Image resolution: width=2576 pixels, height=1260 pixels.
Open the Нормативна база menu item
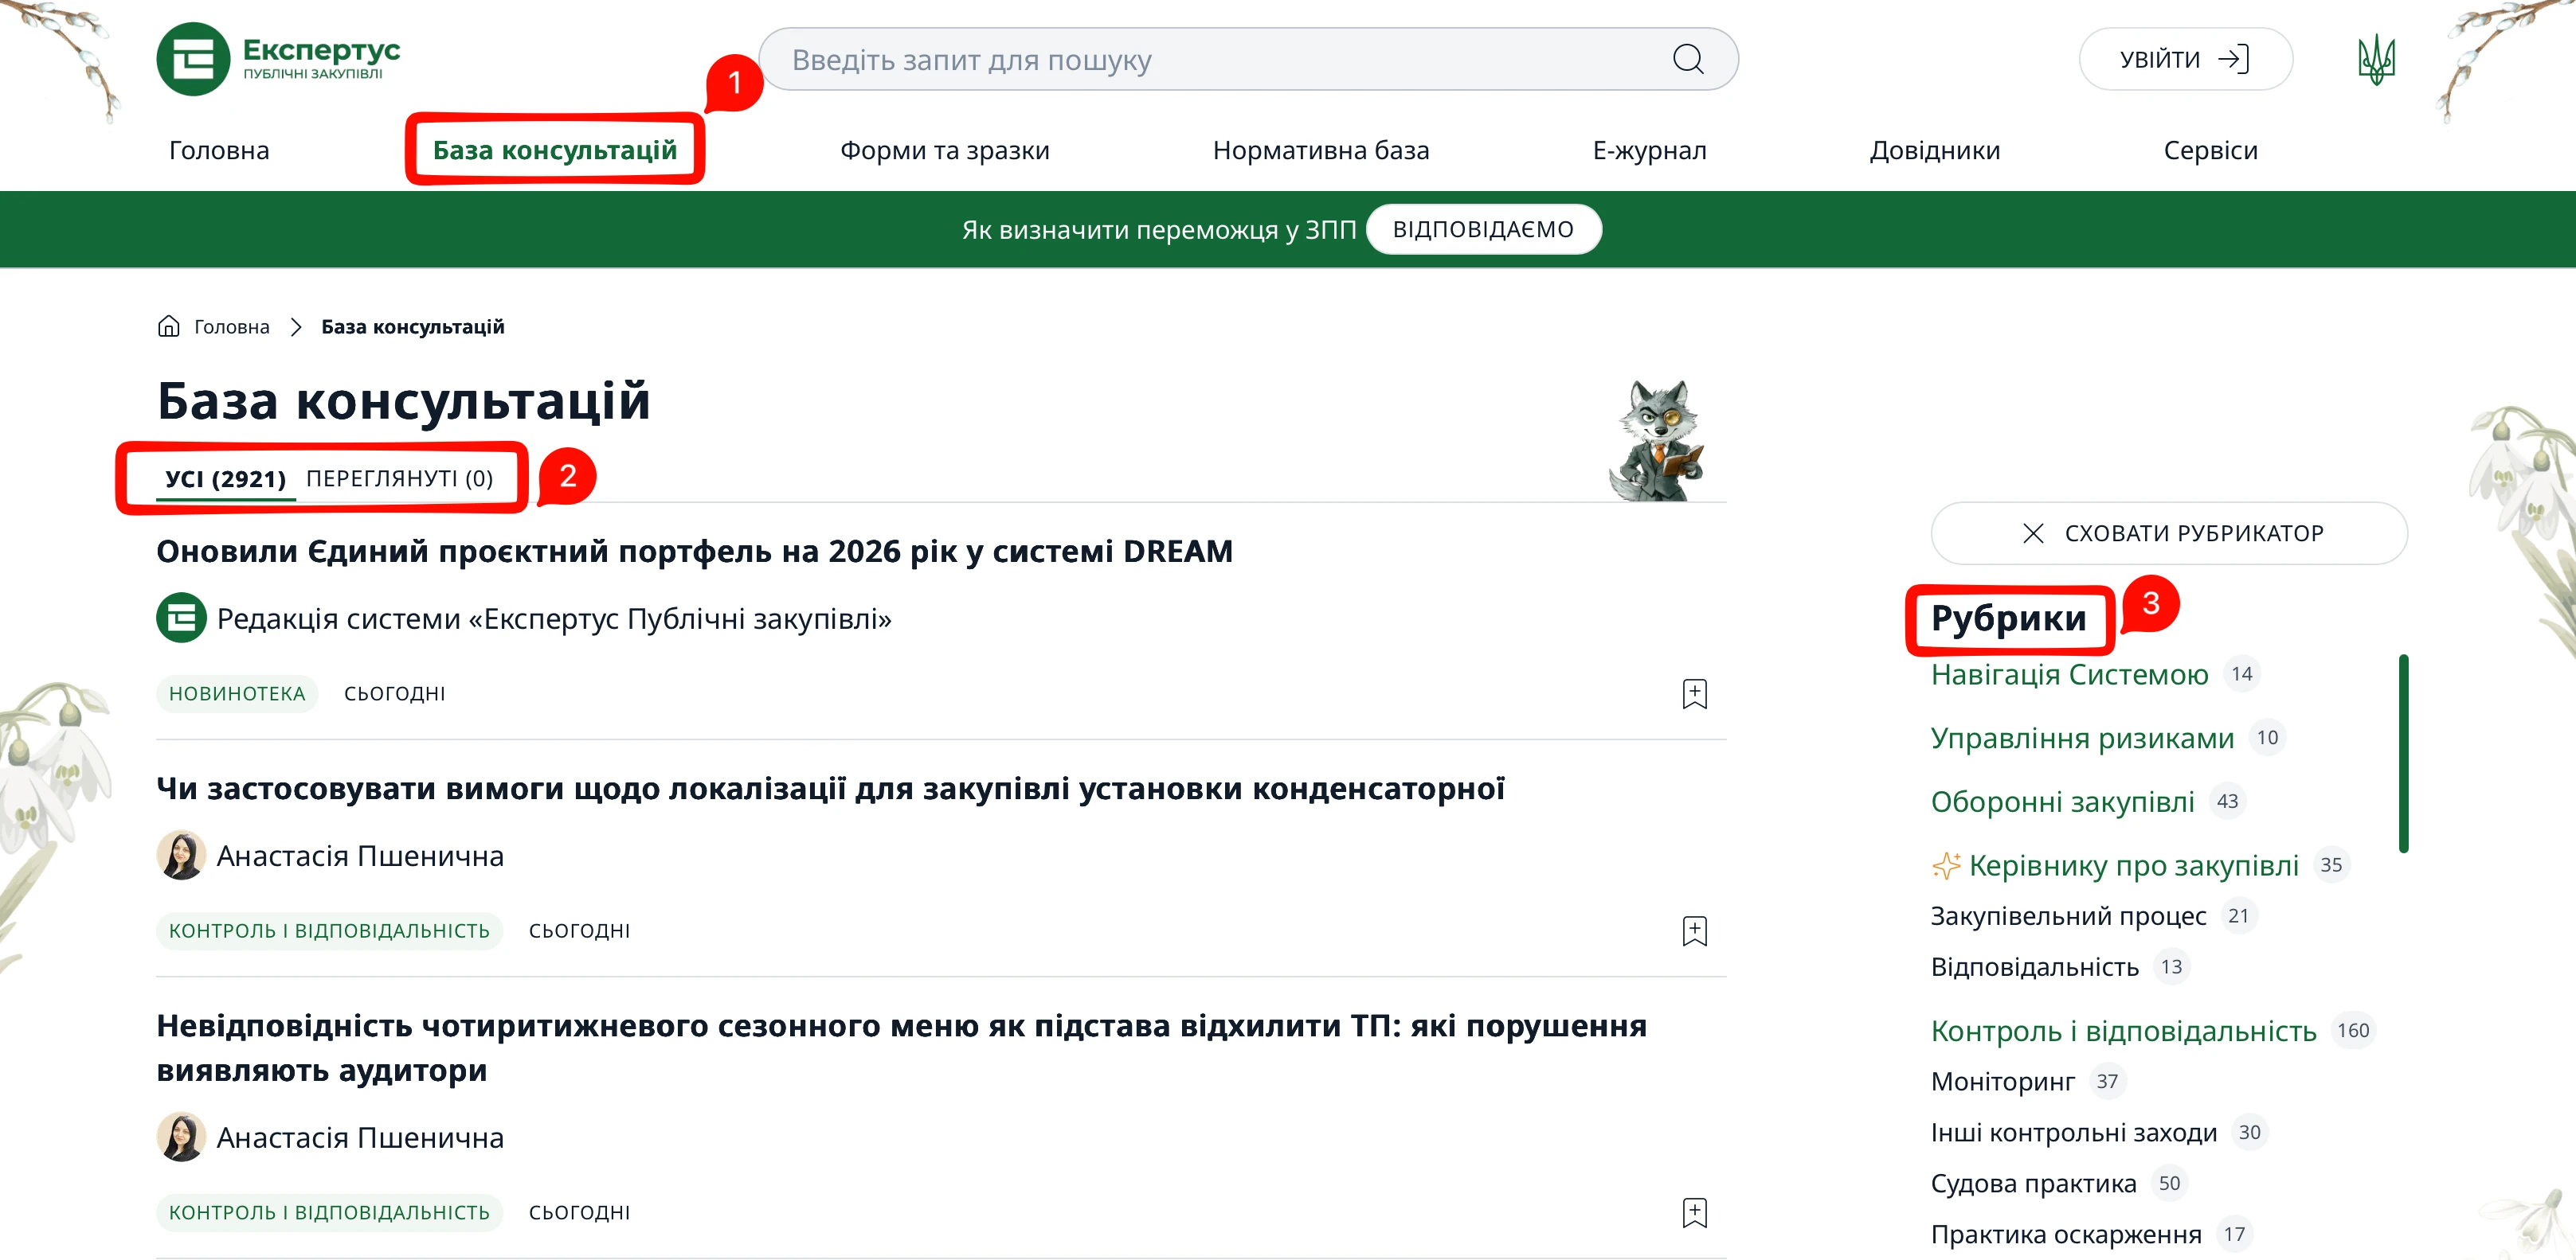point(1321,150)
